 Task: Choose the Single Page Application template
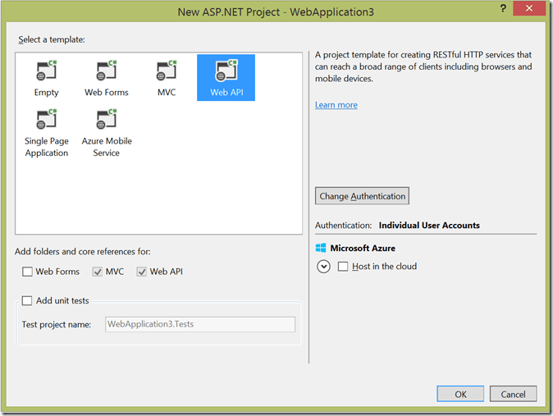click(46, 133)
